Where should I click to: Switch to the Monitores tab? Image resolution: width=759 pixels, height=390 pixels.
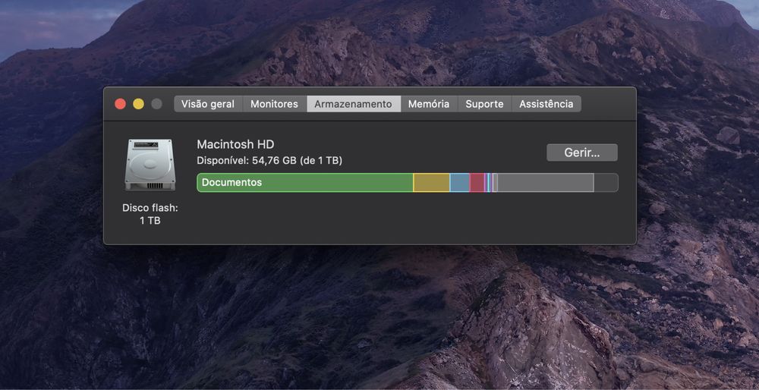click(x=274, y=104)
